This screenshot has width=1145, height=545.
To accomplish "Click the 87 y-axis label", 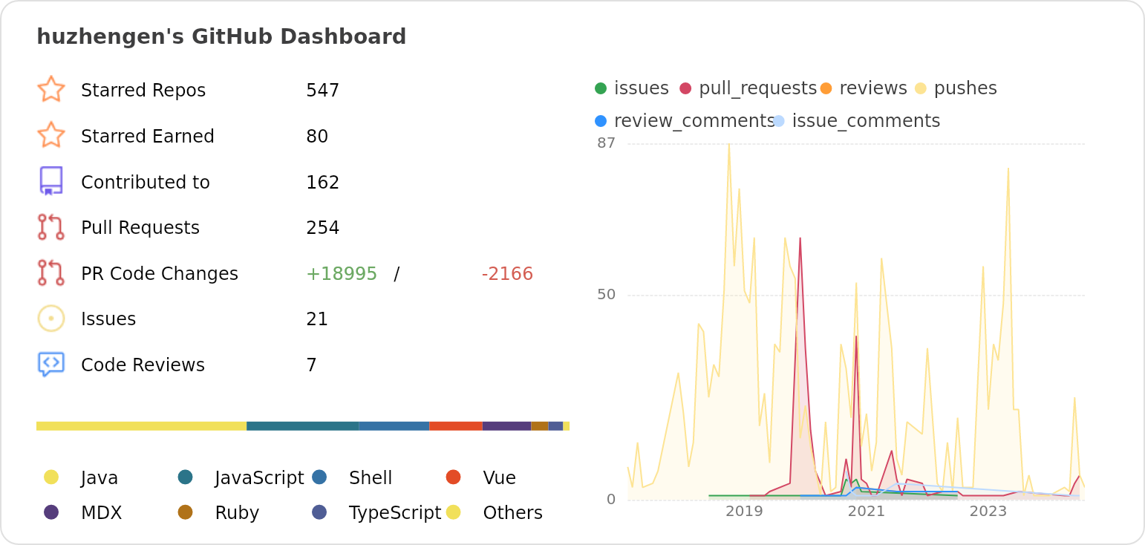I will 607,143.
